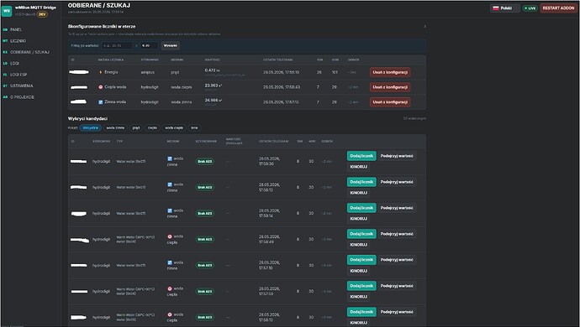Image resolution: width=580 pixels, height=327 pixels.
Task: Click warm water icon in 17:57:59 candidate row
Action: [170, 288]
